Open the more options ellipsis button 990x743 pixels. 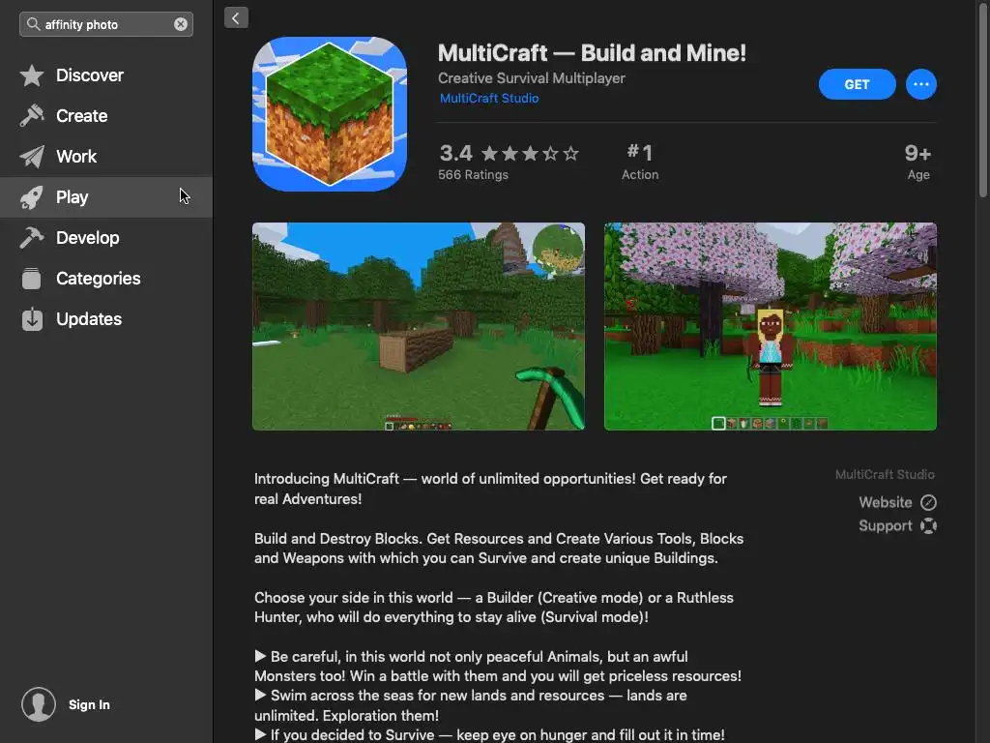[921, 84]
